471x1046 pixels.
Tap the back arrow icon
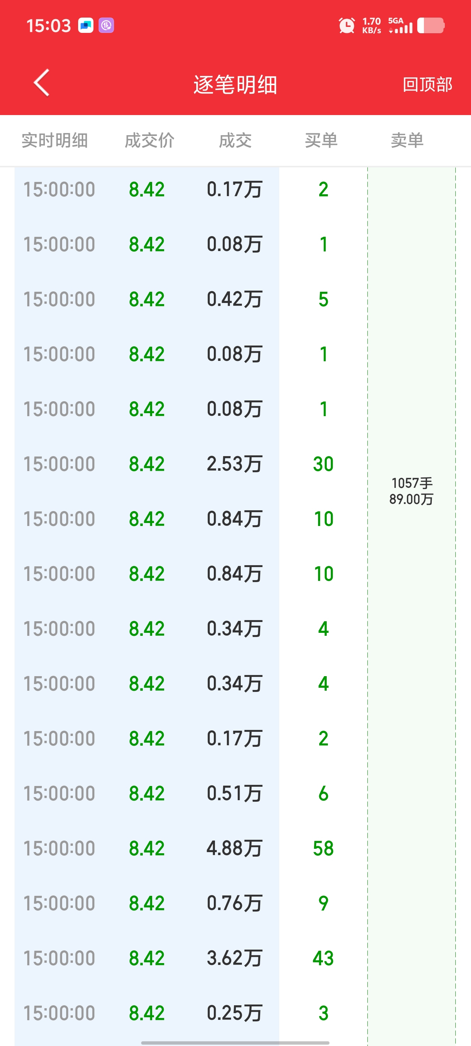pyautogui.click(x=41, y=83)
